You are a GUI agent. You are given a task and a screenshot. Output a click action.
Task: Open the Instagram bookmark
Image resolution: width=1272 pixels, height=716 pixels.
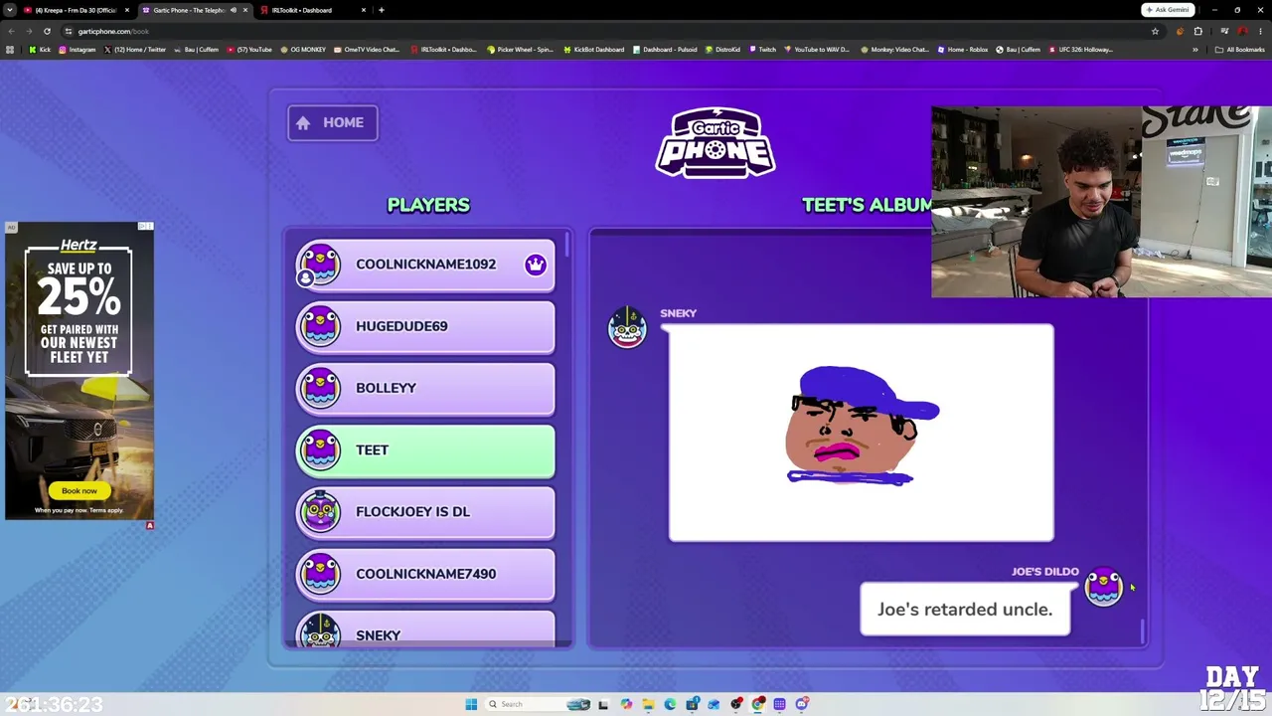77,50
